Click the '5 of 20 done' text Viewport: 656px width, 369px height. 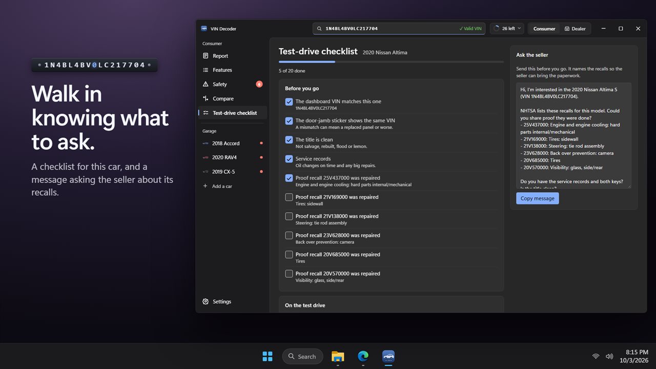(292, 71)
